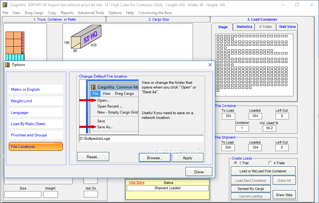319x203 pixels.
Task: Select the 4 Trials radio button
Action: coord(270,163)
